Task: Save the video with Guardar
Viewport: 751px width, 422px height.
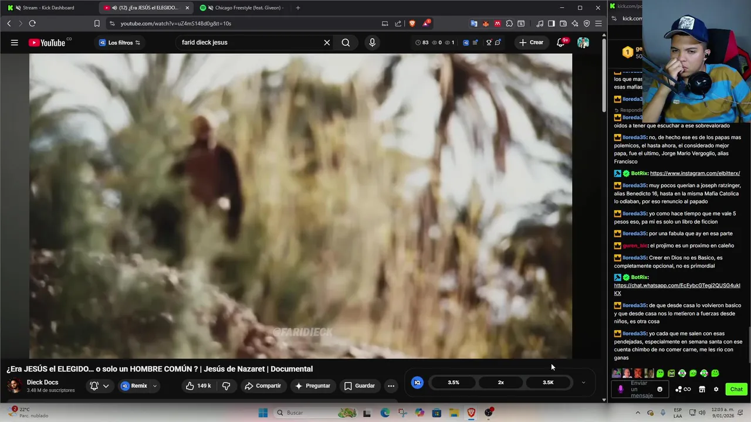Action: [x=359, y=386]
